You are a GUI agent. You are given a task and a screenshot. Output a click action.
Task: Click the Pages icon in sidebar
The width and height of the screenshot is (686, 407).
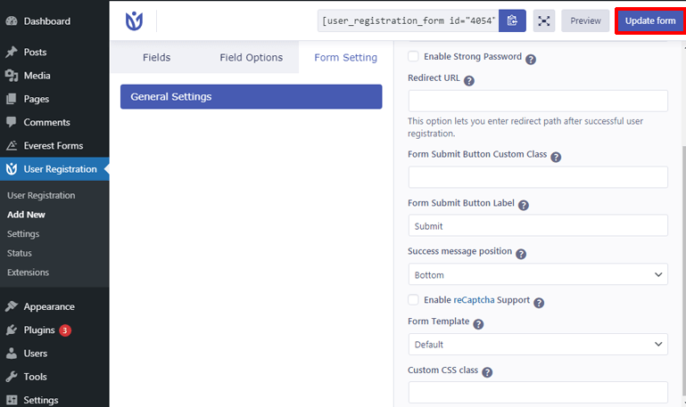[12, 99]
